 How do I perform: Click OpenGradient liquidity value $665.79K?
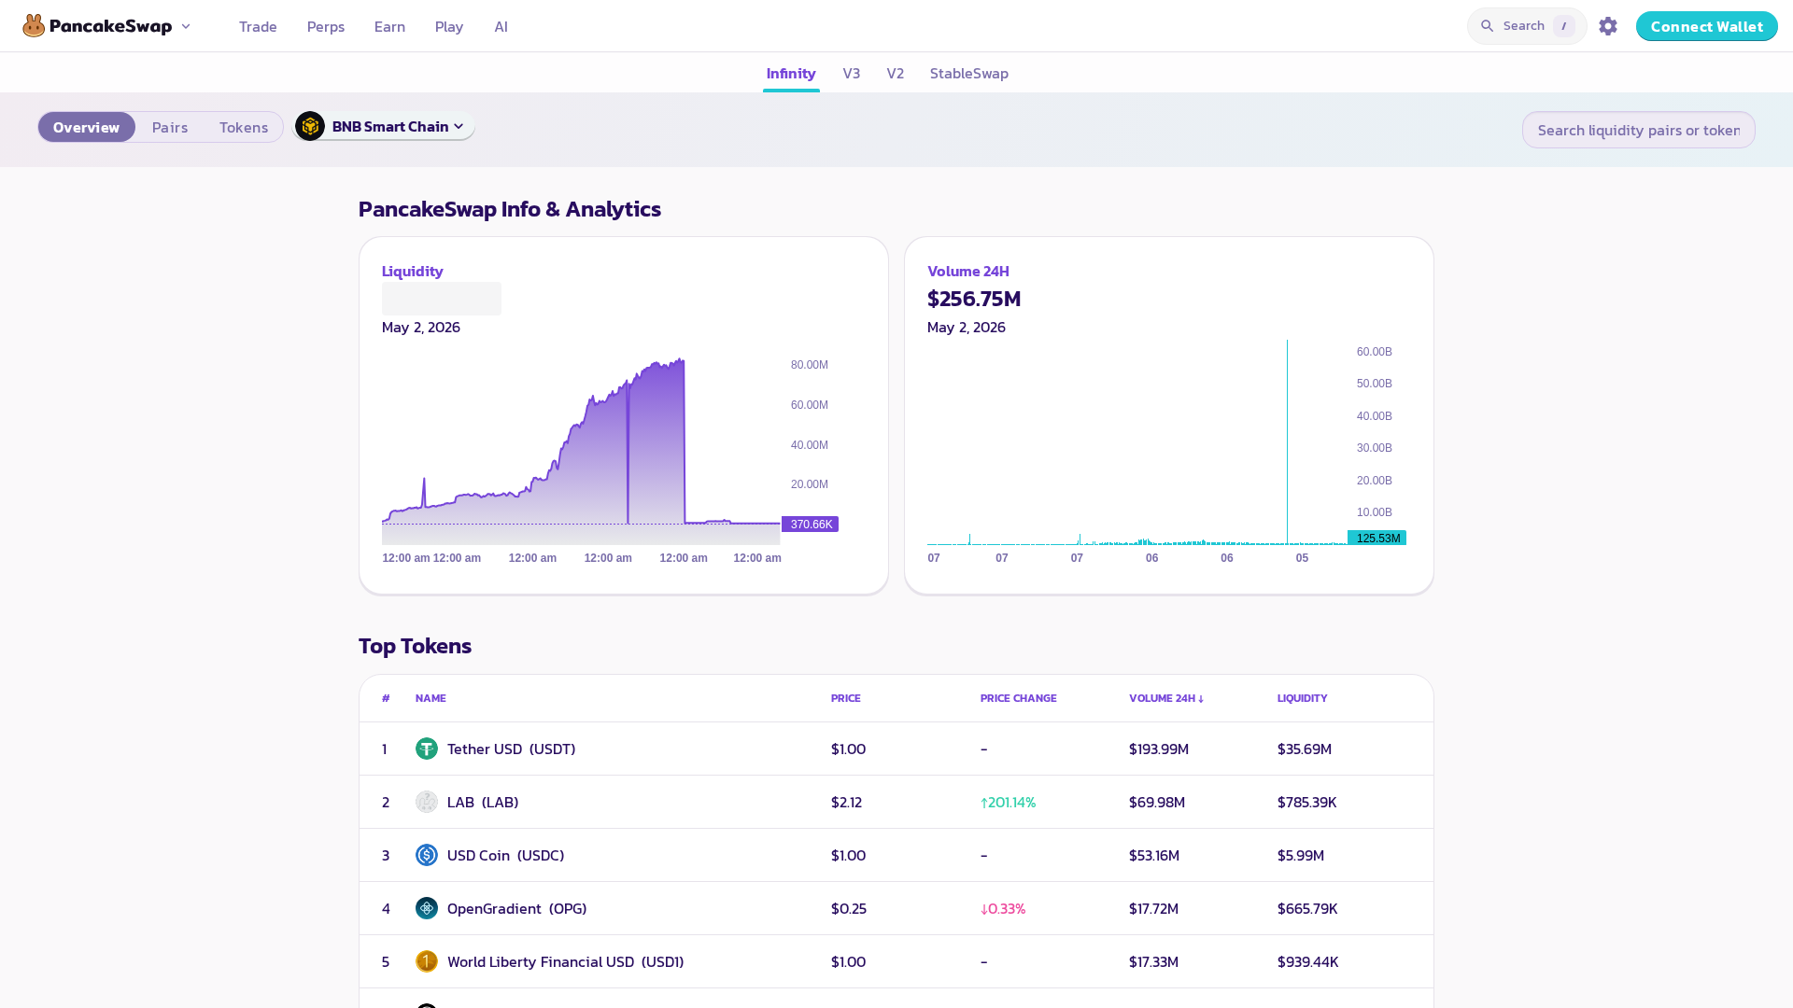coord(1307,908)
